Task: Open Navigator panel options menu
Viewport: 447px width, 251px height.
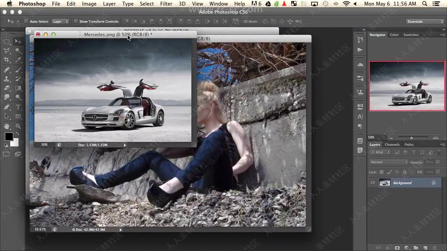Action: (442, 35)
